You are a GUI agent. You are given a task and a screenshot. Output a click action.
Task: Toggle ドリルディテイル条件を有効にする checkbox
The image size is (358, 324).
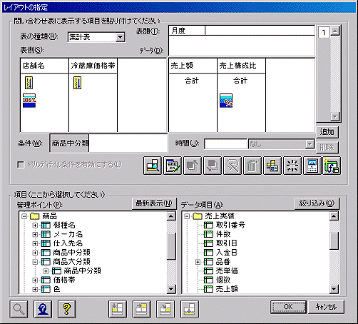pyautogui.click(x=21, y=164)
